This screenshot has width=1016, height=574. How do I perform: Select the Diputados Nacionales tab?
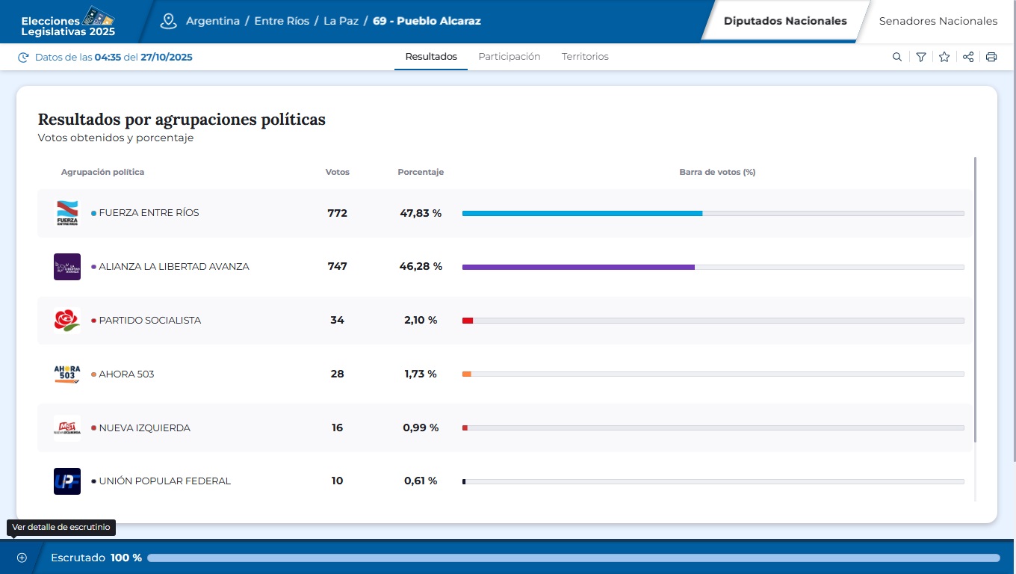[785, 21]
